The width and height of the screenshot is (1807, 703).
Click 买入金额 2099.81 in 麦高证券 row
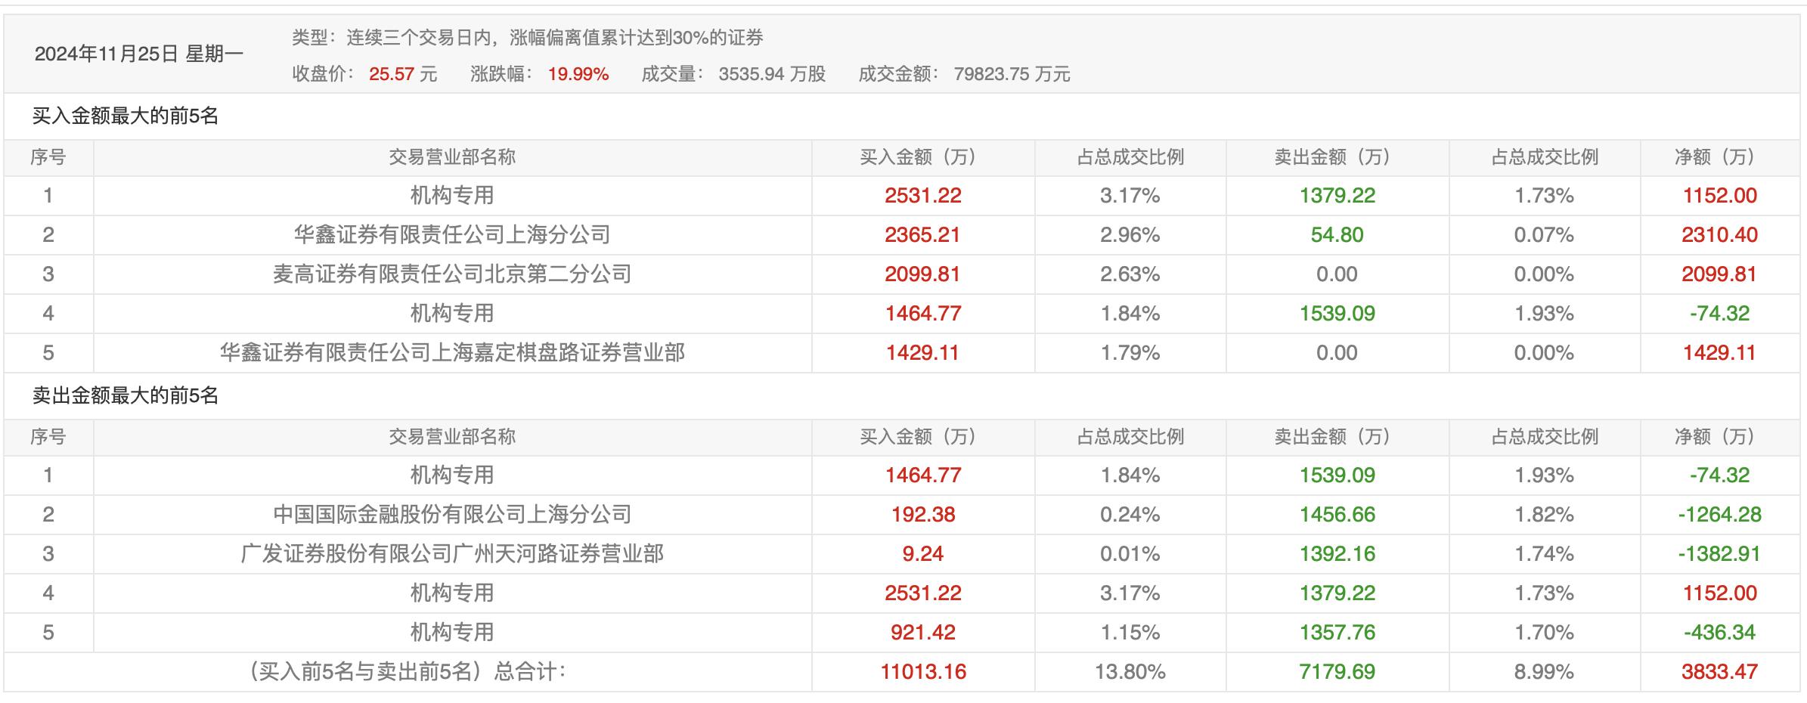pyautogui.click(x=922, y=274)
